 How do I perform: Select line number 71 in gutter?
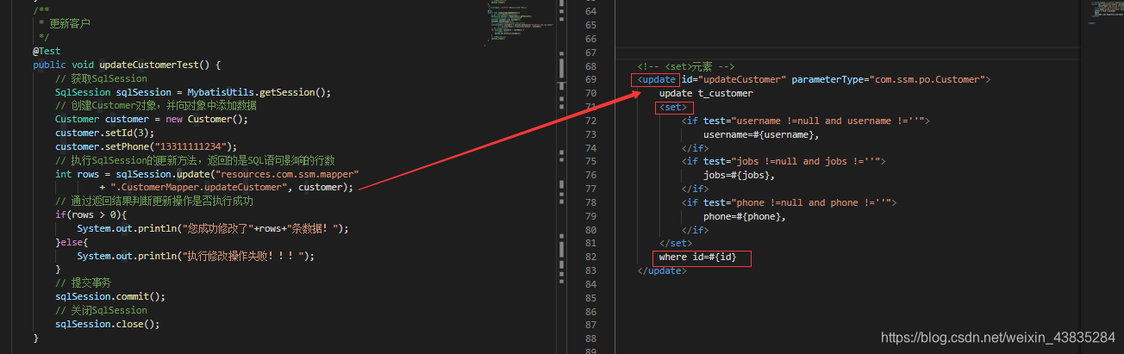590,107
